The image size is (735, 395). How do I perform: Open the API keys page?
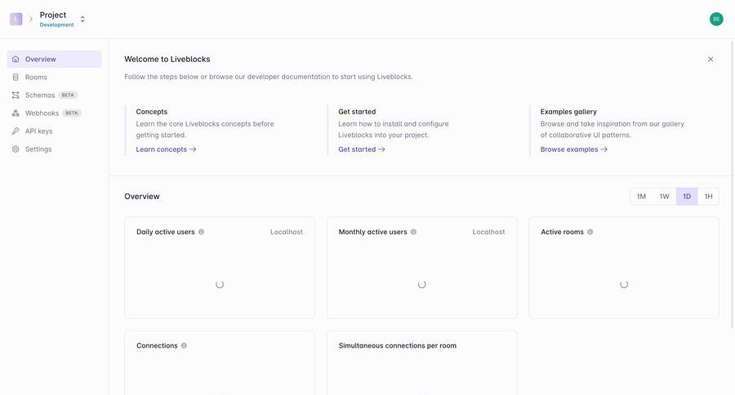(54, 131)
